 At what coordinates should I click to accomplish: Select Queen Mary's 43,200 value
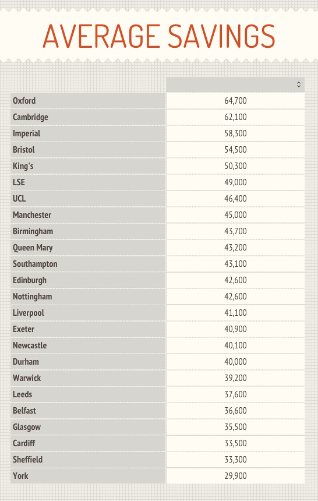pos(235,248)
